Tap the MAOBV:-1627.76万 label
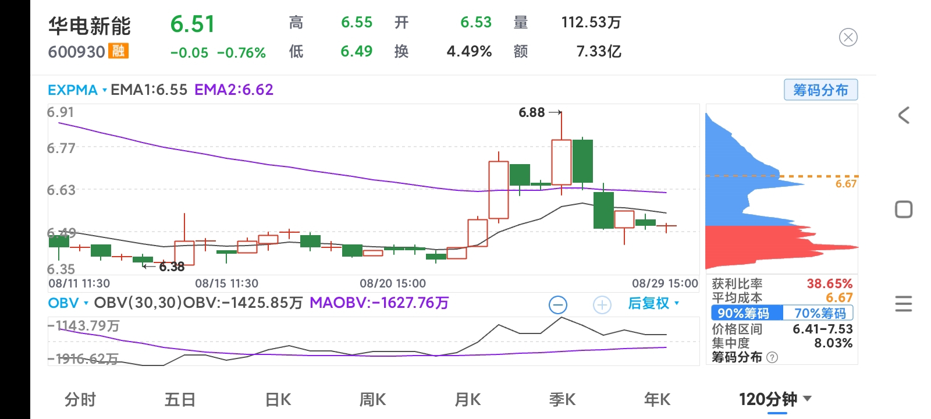931x419 pixels. [x=379, y=303]
